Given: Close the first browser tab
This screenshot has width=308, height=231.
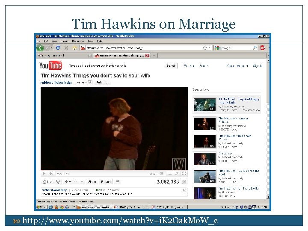Looking at the screenshot, I should (x=90, y=56).
